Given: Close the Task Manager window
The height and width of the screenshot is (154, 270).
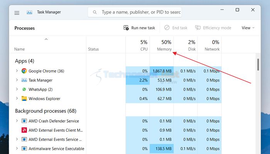Looking at the screenshot, I should [x=253, y=10].
